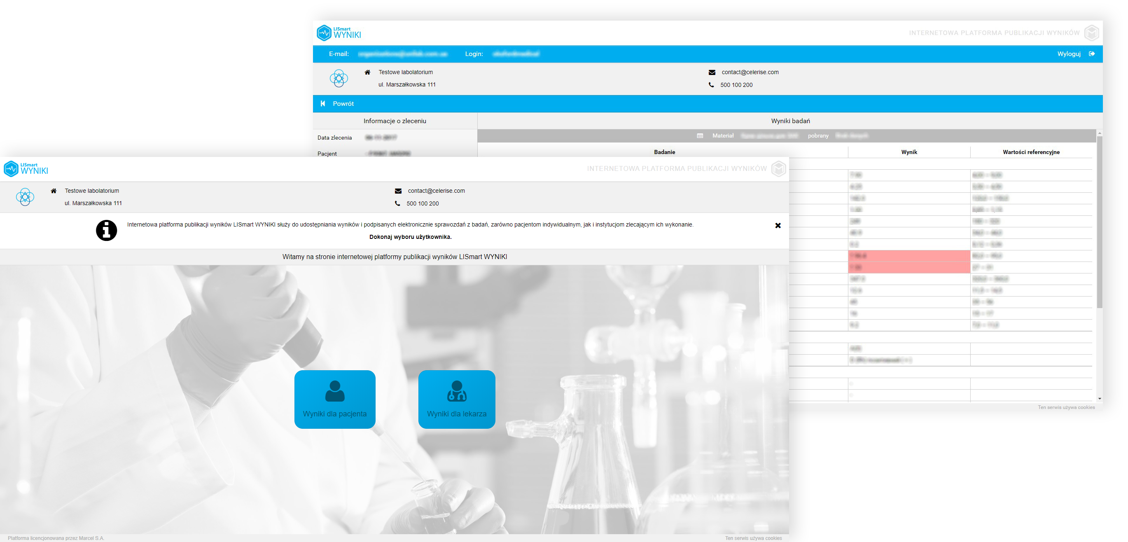Click the Informacje o zleceniu heading

pyautogui.click(x=395, y=121)
